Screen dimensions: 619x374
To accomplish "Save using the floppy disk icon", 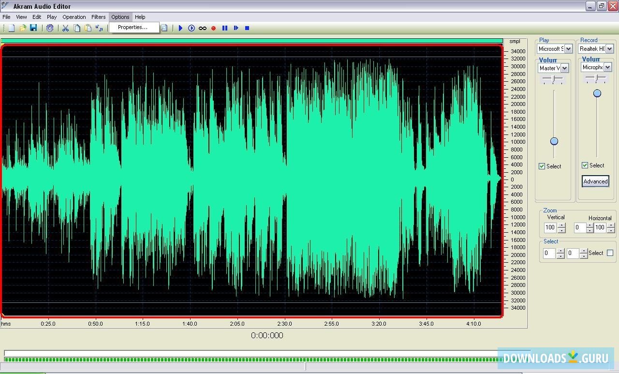I will (x=33, y=28).
